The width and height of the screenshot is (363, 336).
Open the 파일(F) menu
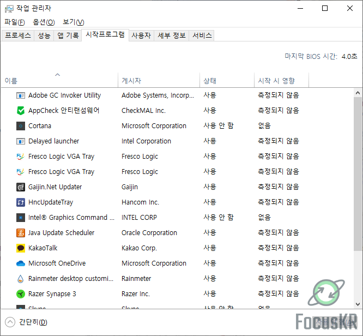pos(15,22)
